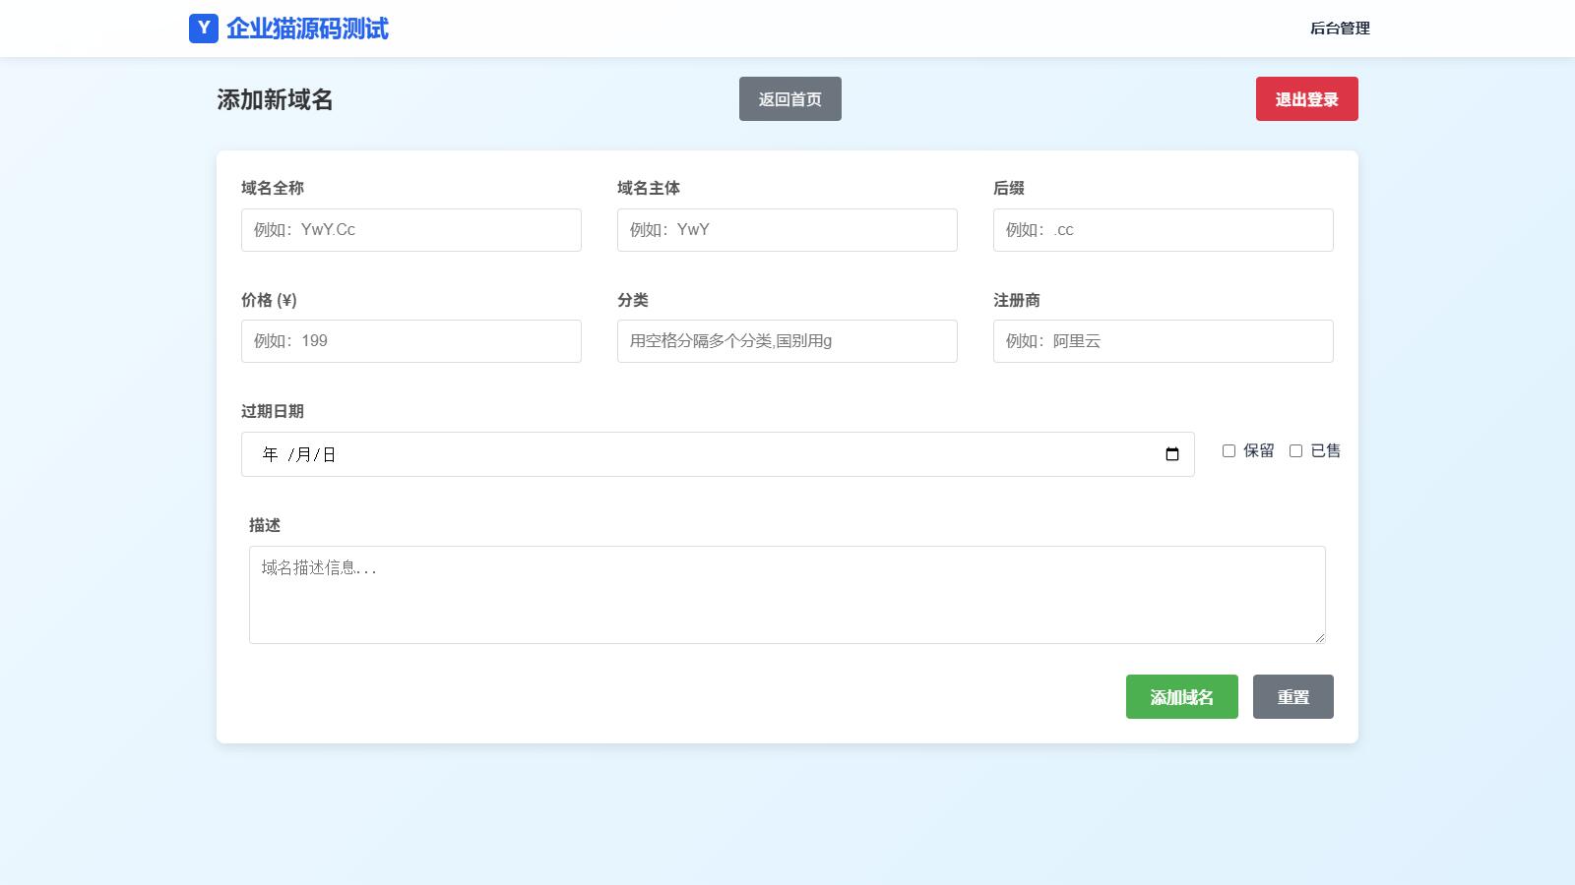Select the month part of 过期日期
The height and width of the screenshot is (885, 1575).
pyautogui.click(x=303, y=454)
